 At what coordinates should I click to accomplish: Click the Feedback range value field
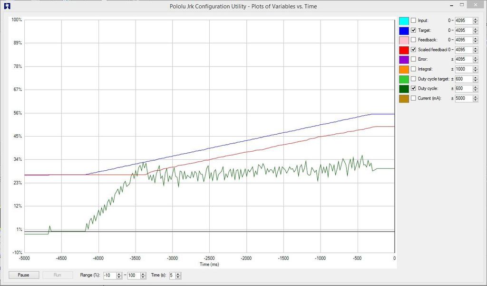464,40
